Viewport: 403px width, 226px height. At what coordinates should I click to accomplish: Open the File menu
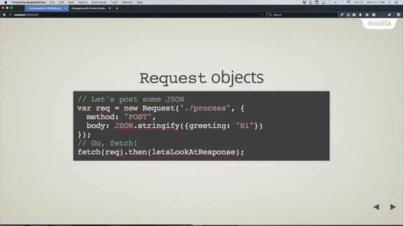click(x=52, y=3)
